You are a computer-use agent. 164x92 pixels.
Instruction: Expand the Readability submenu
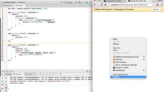[128, 70]
